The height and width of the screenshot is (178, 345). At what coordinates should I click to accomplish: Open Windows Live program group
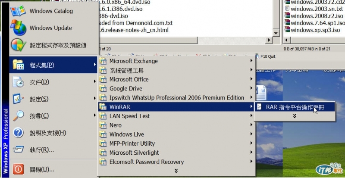pos(177,134)
